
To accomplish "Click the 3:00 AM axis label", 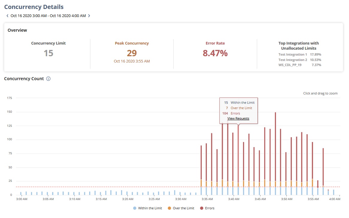I will coord(22,199).
